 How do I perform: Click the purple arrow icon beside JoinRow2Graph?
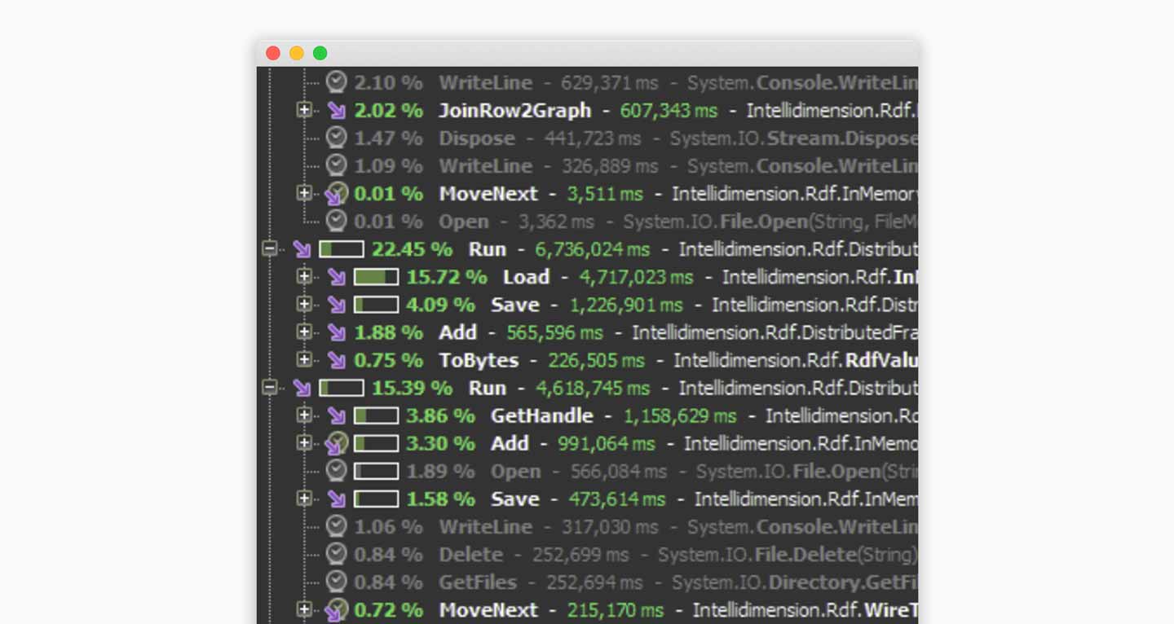pyautogui.click(x=337, y=111)
